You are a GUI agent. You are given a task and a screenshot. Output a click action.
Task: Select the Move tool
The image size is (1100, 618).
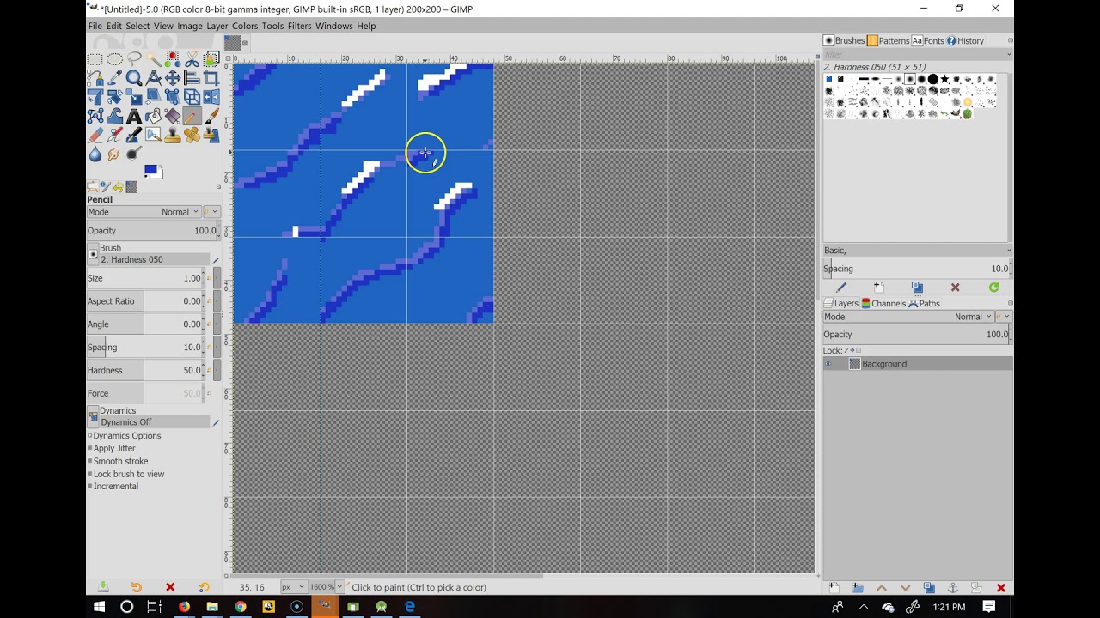pyautogui.click(x=173, y=78)
